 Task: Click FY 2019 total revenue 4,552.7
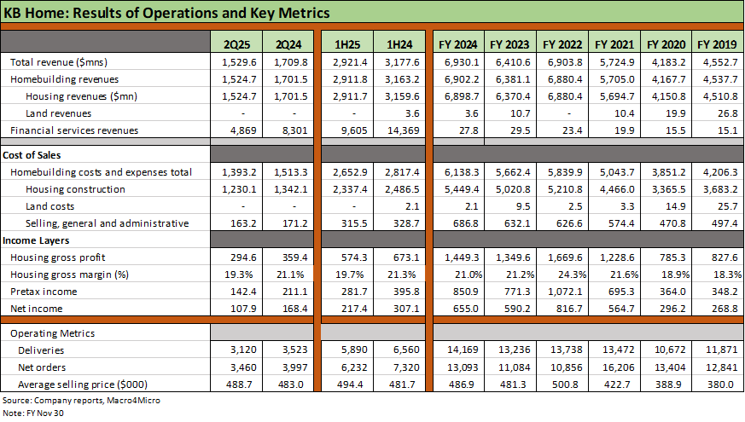click(x=720, y=62)
